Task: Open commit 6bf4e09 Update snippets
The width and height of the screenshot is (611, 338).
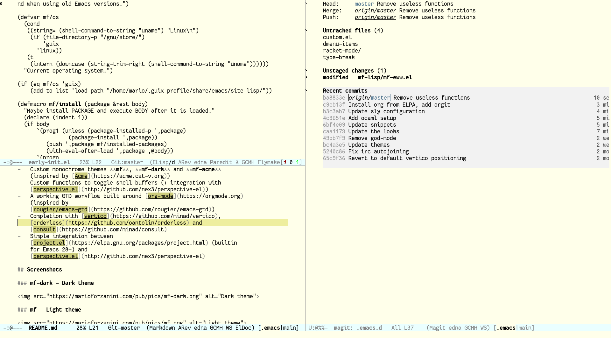Action: click(466, 125)
